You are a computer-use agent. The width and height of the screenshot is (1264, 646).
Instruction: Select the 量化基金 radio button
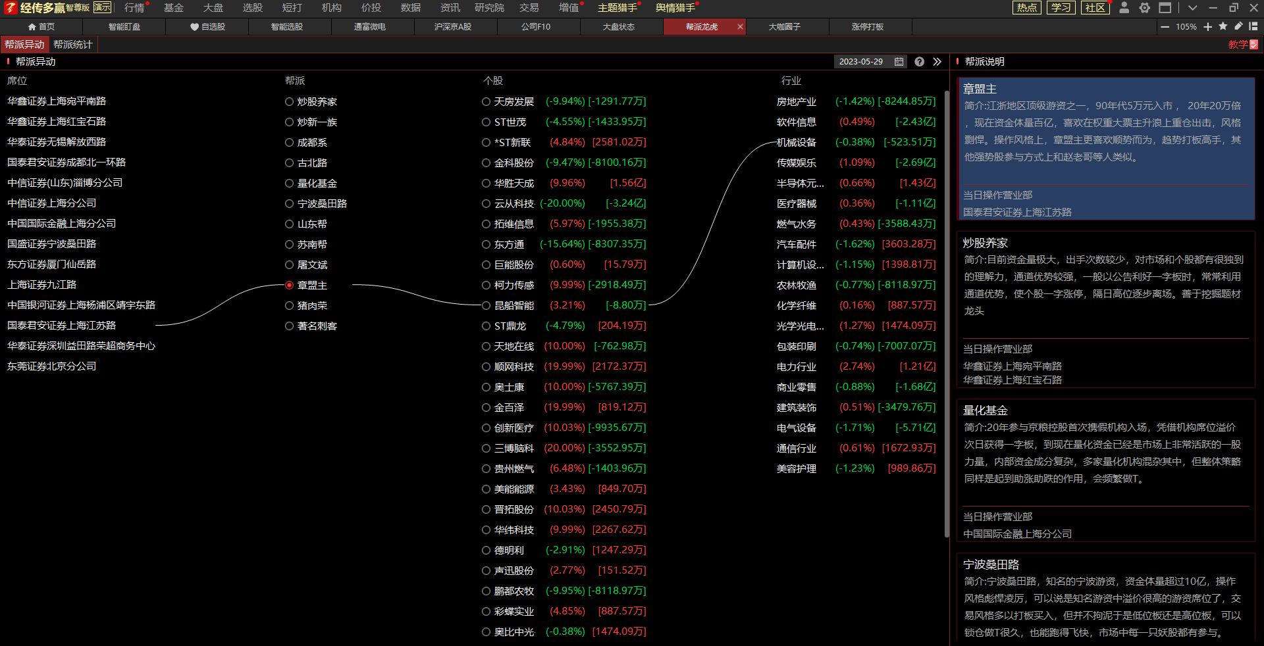click(x=289, y=184)
